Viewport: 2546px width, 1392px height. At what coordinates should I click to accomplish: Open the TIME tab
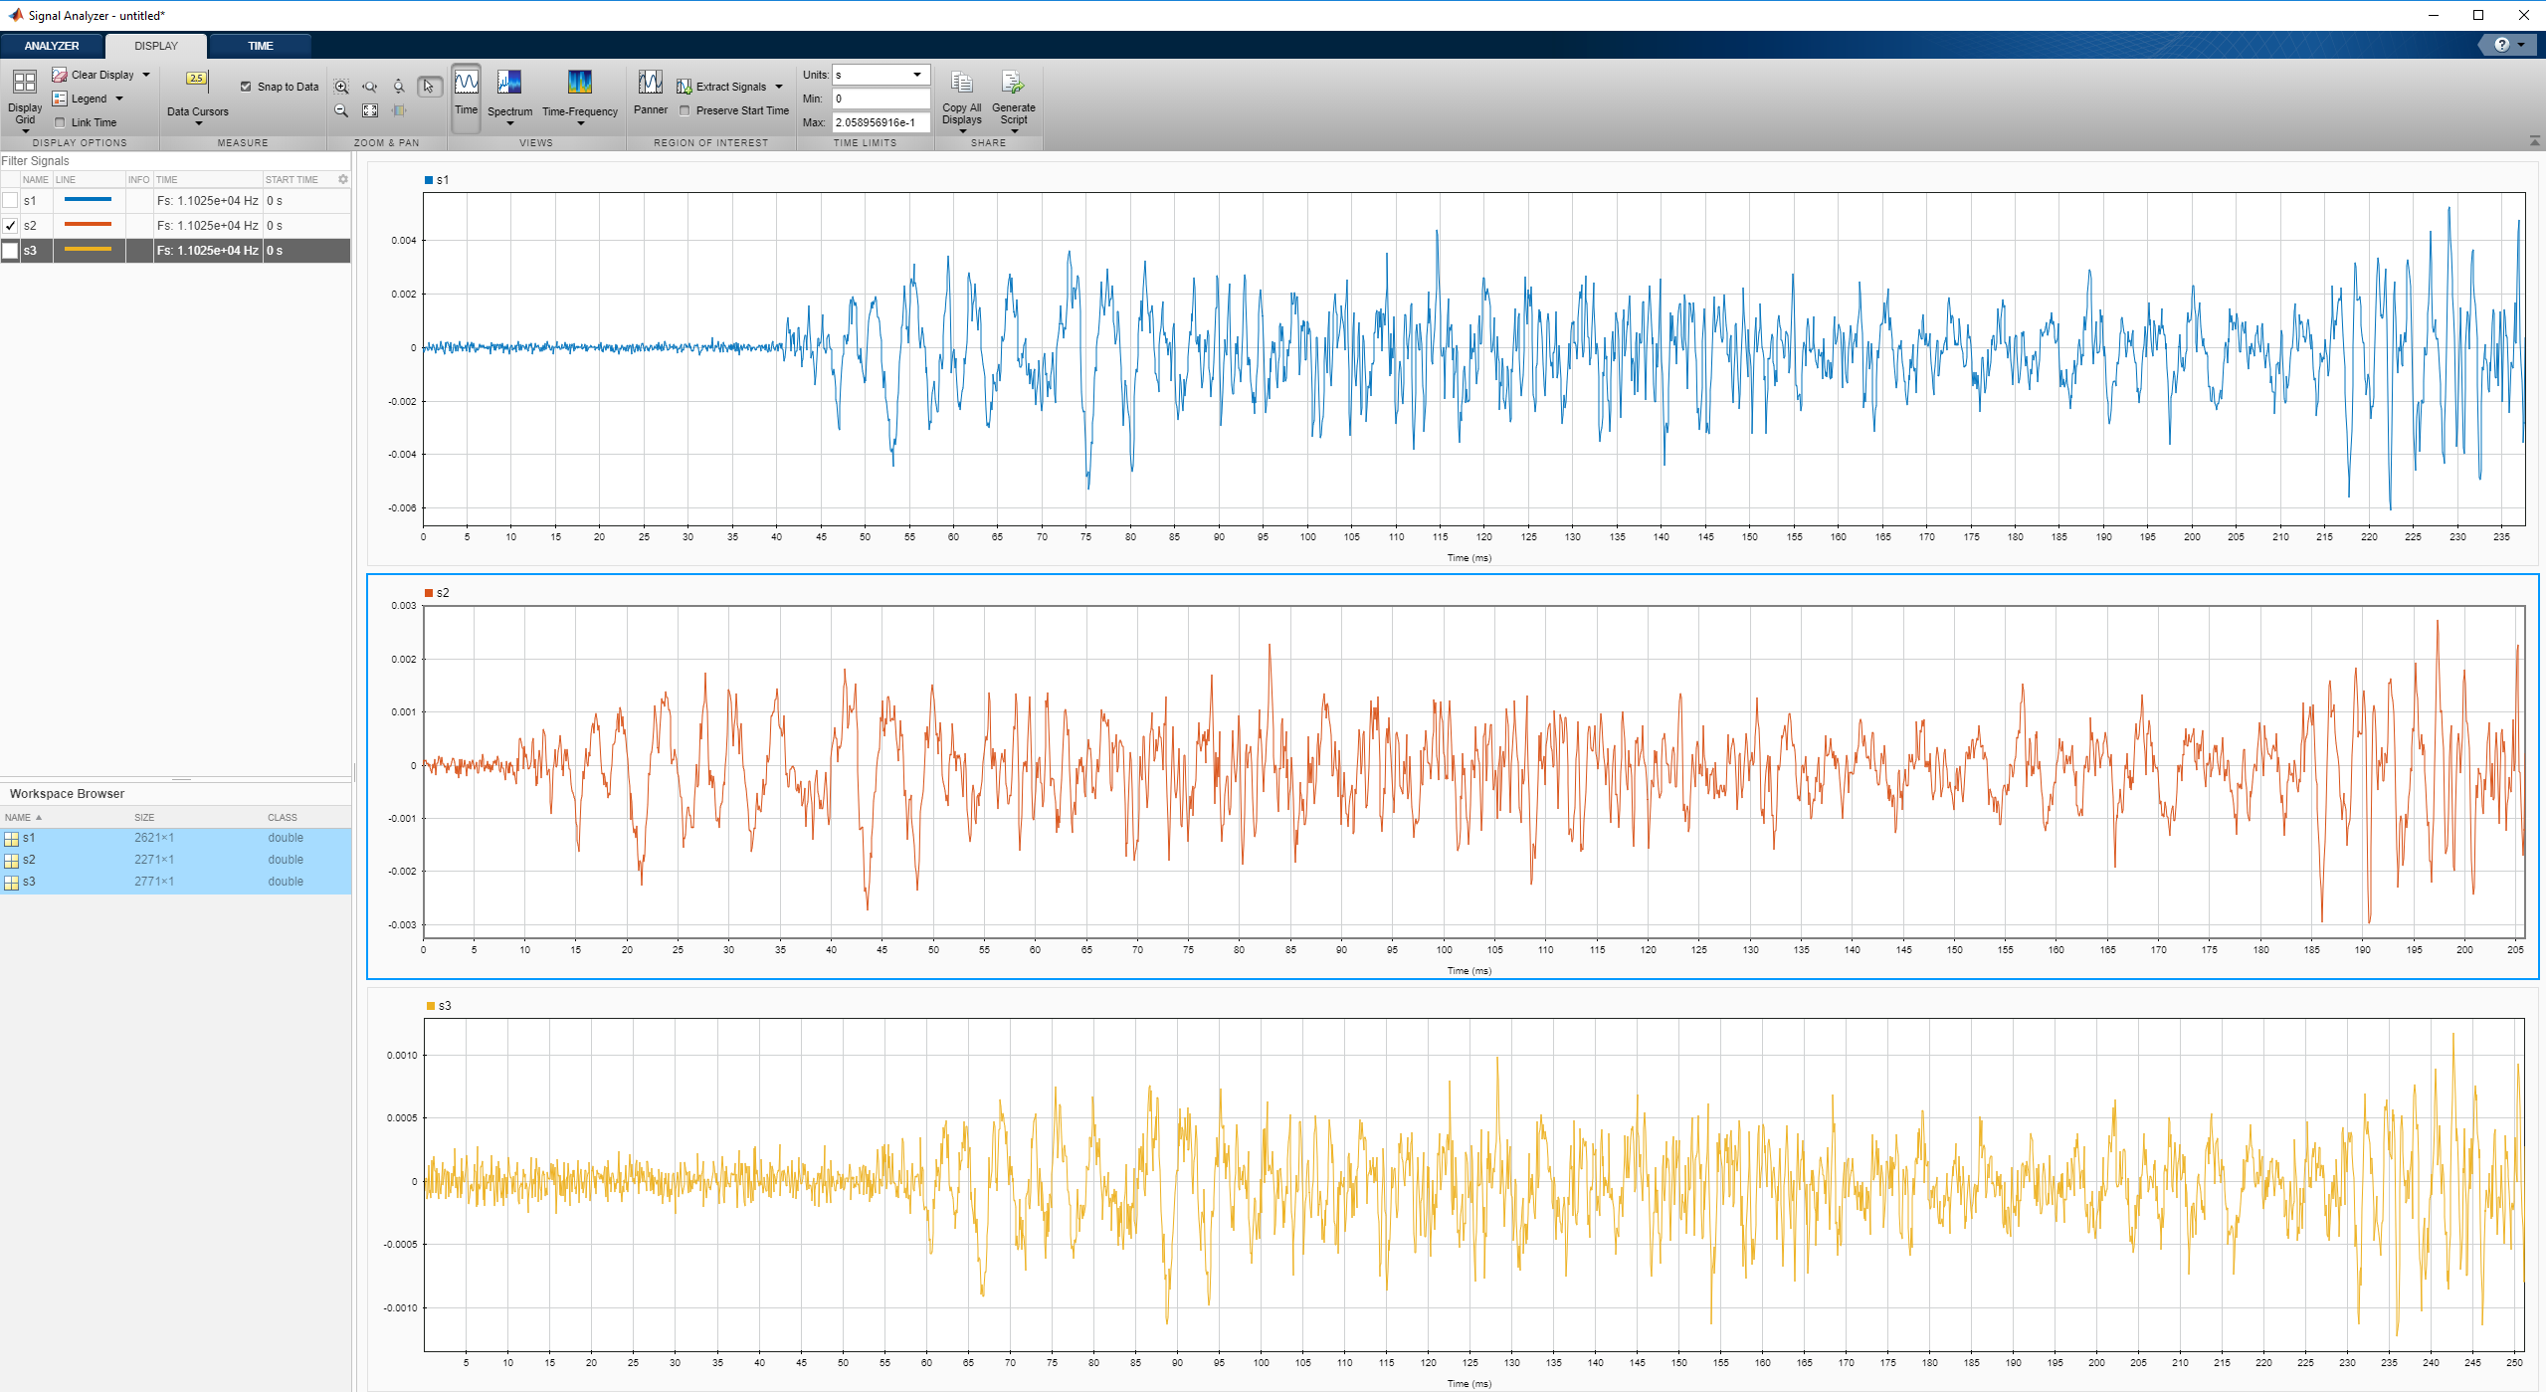pyautogui.click(x=261, y=46)
